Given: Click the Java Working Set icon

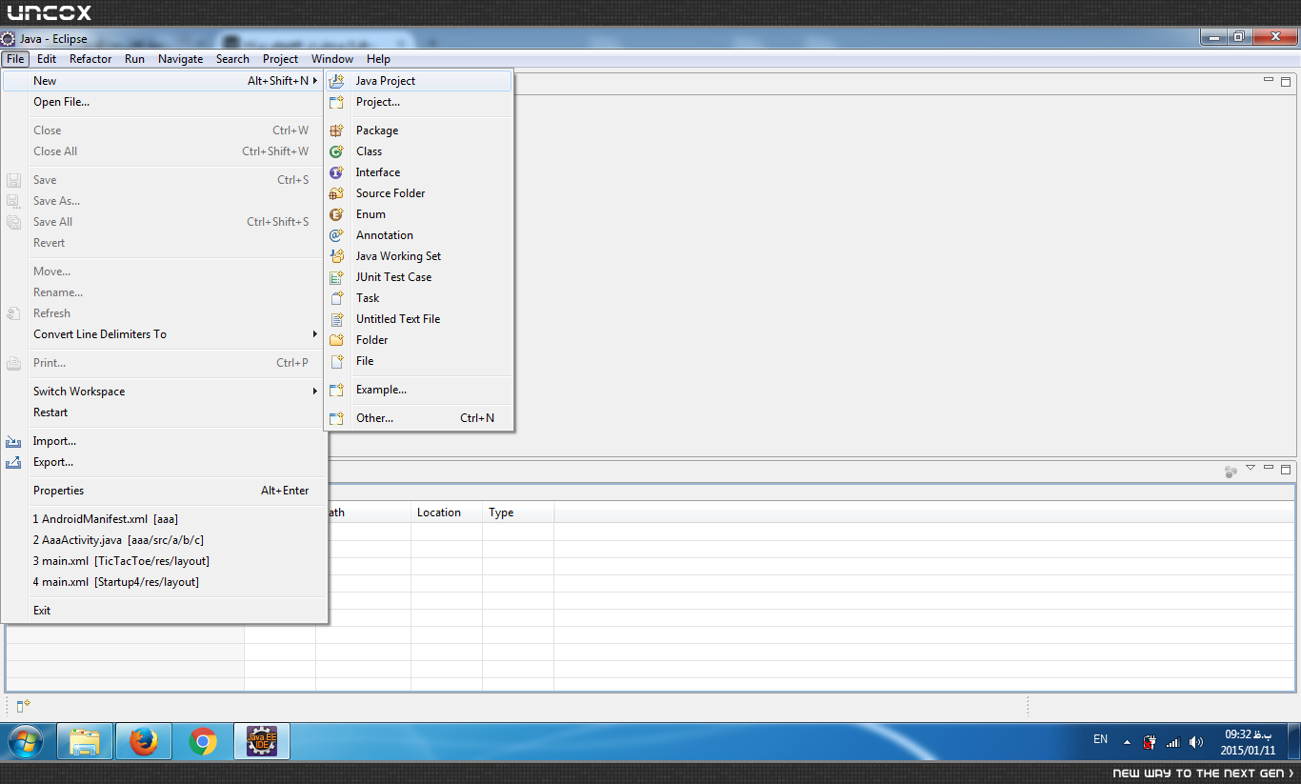Looking at the screenshot, I should pos(336,256).
